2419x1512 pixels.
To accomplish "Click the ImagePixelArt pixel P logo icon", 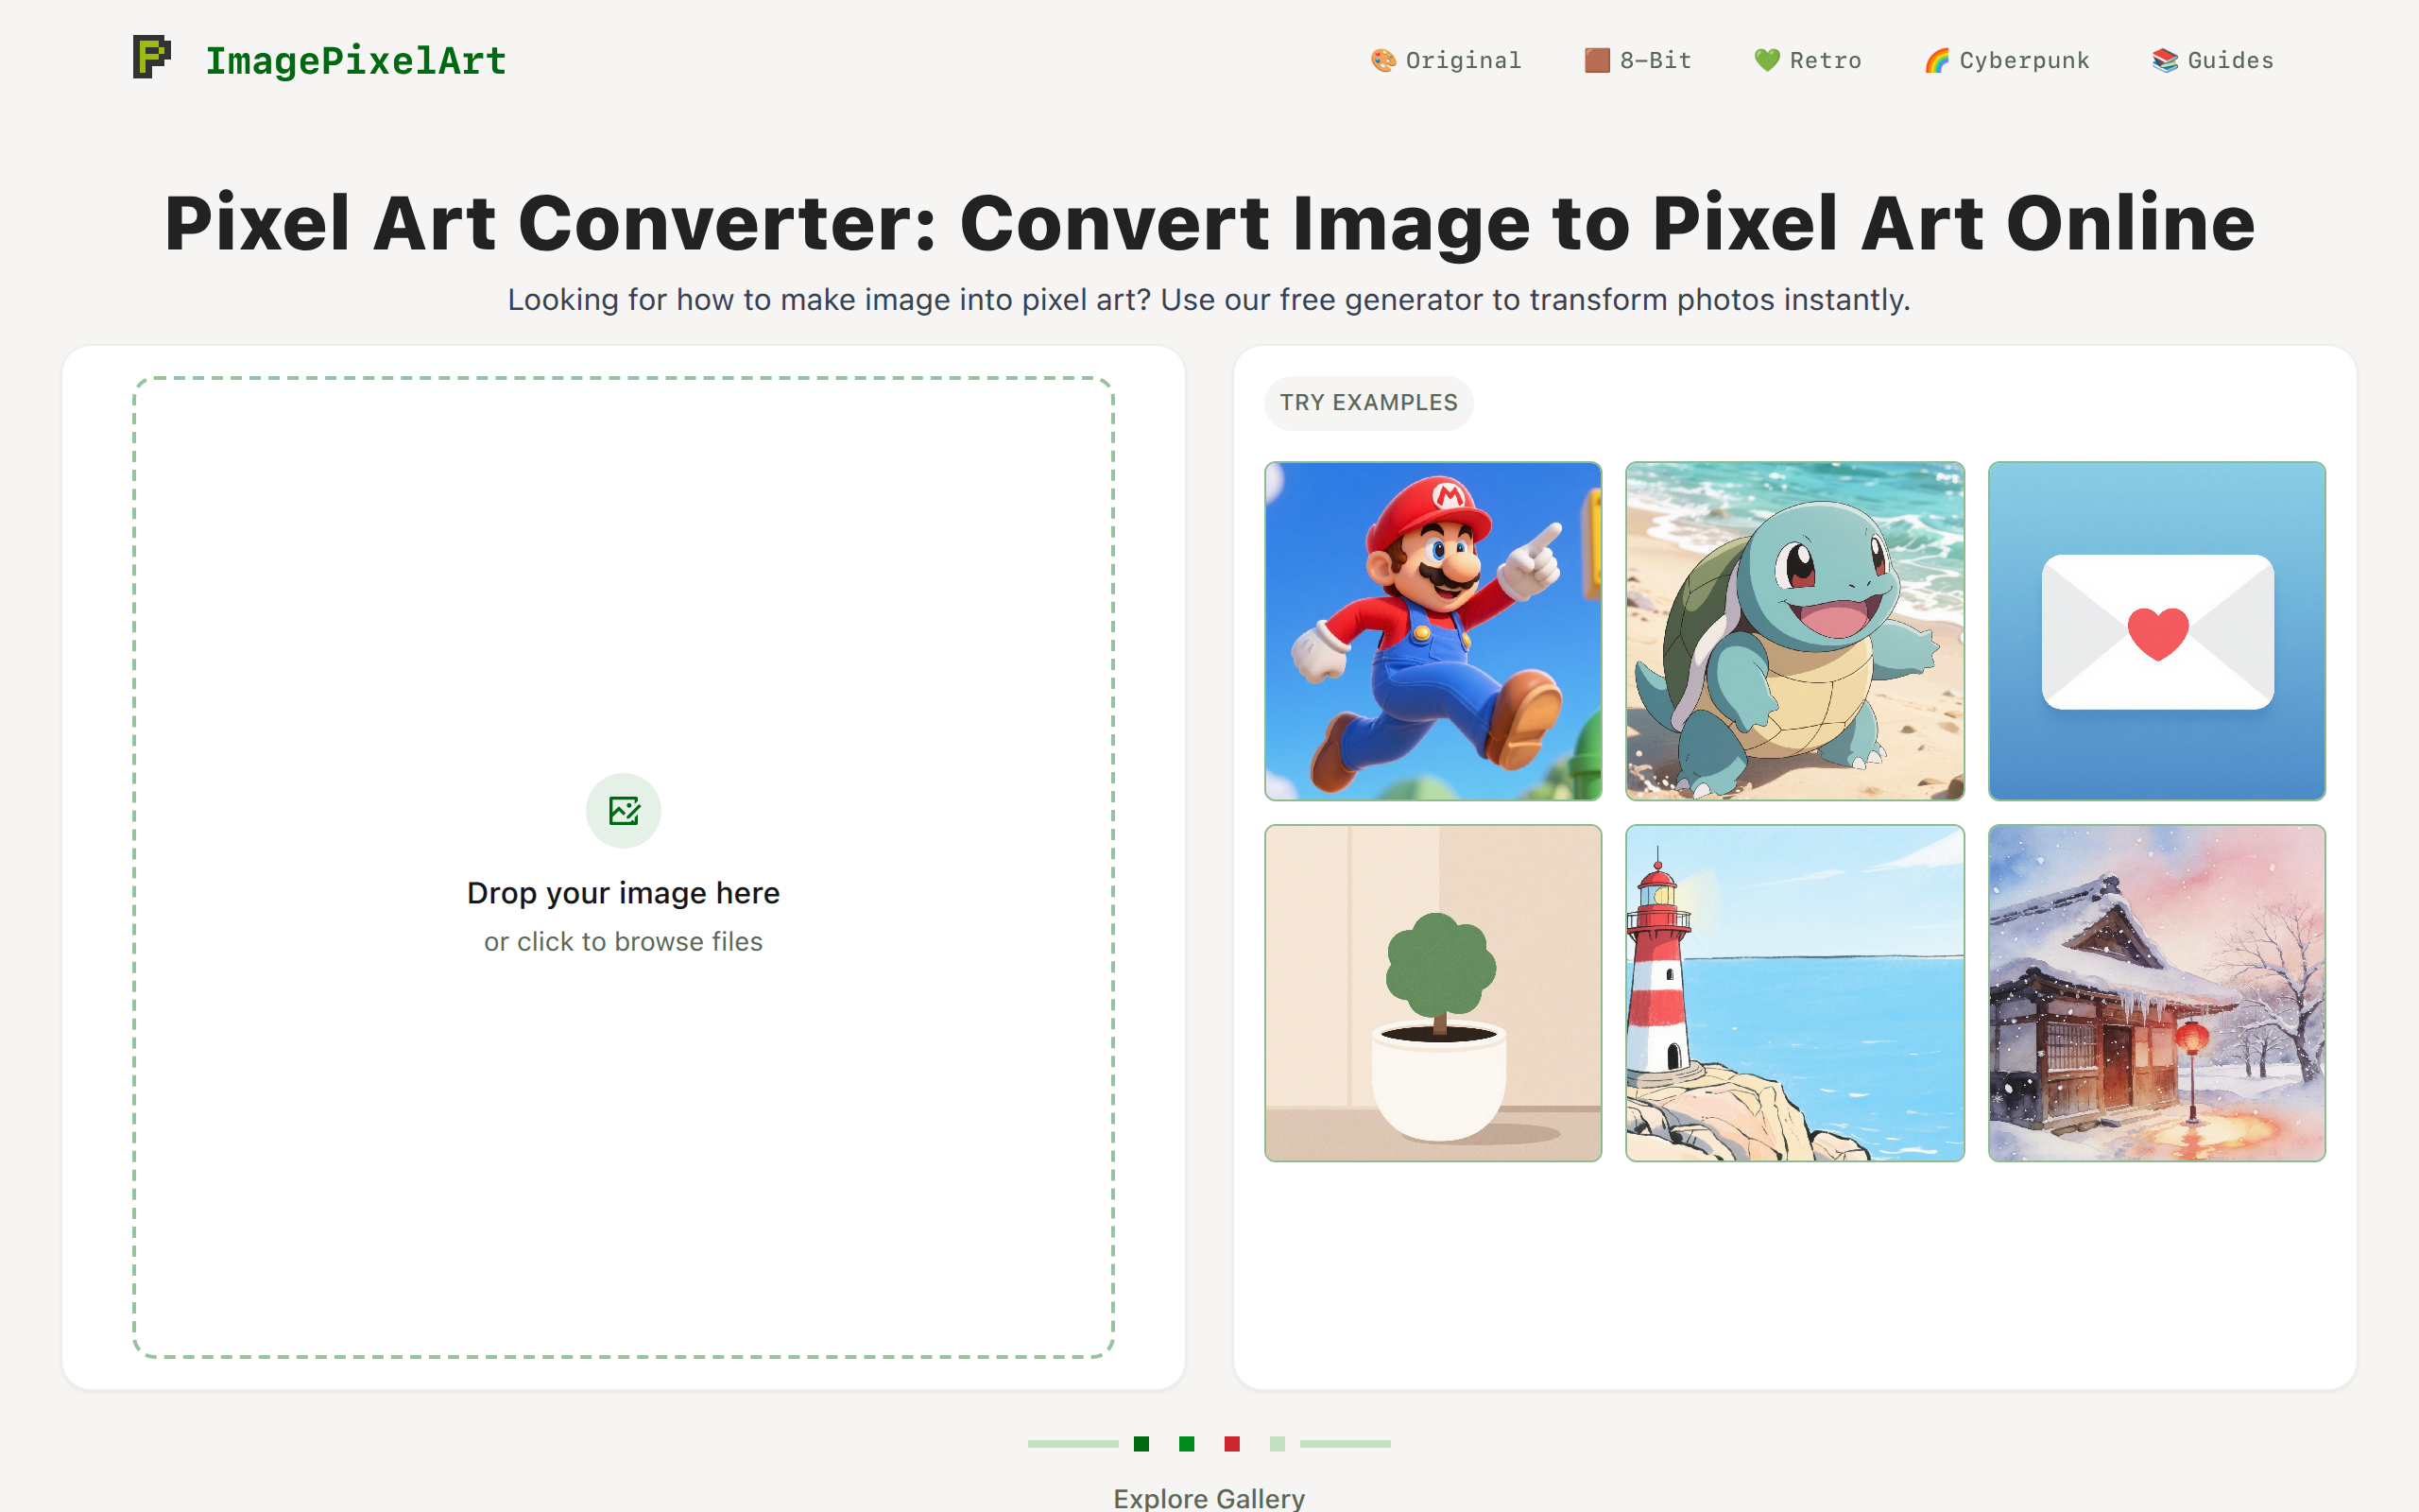I will point(152,57).
